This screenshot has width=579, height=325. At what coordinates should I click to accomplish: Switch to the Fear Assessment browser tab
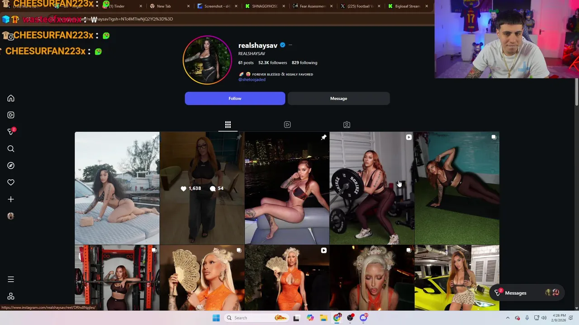[x=313, y=6]
